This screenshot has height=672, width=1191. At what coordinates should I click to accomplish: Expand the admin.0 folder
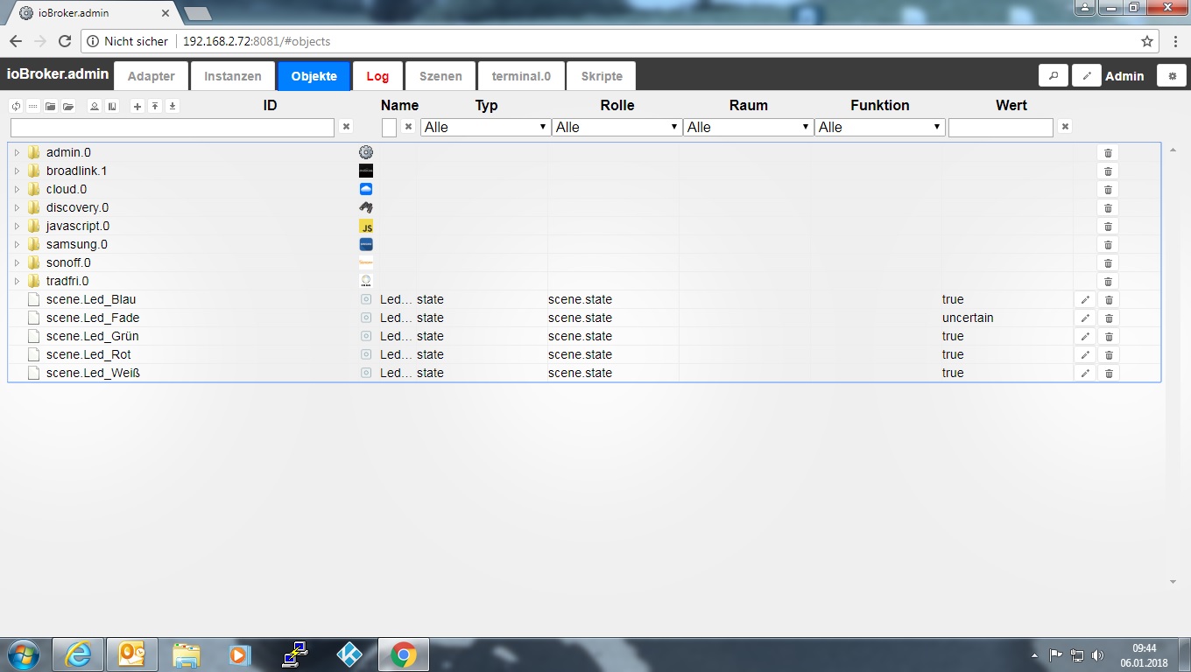pyautogui.click(x=17, y=152)
